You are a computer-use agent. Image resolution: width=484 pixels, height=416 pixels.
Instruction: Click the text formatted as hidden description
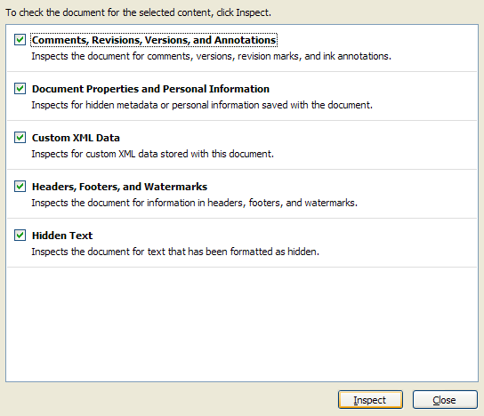[175, 252]
